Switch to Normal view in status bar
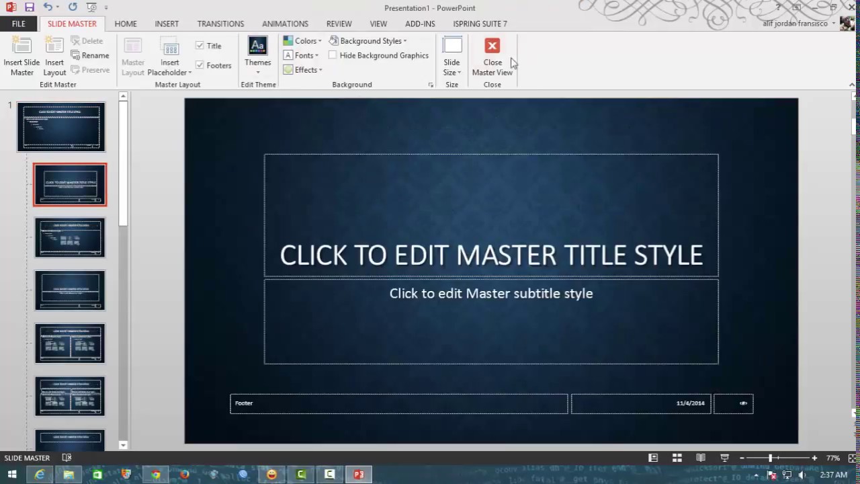Image resolution: width=860 pixels, height=484 pixels. click(x=653, y=458)
